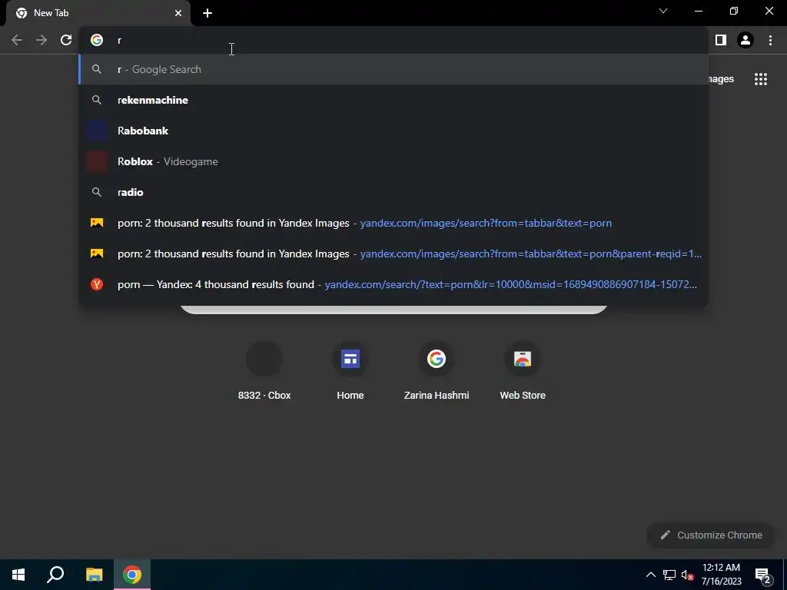Open the 8332 · Cbox shortcut
787x590 pixels.
click(264, 371)
